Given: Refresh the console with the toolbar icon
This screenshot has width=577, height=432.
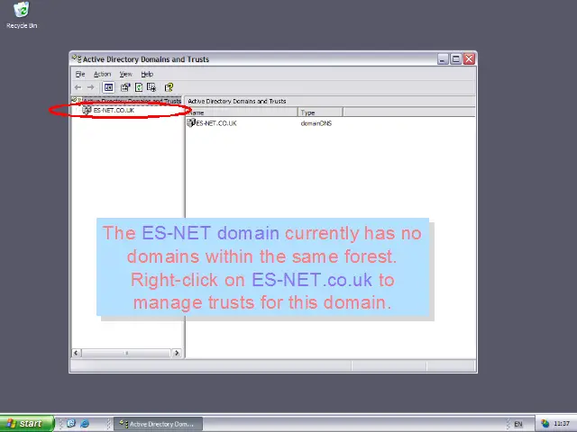Looking at the screenshot, I should (139, 87).
